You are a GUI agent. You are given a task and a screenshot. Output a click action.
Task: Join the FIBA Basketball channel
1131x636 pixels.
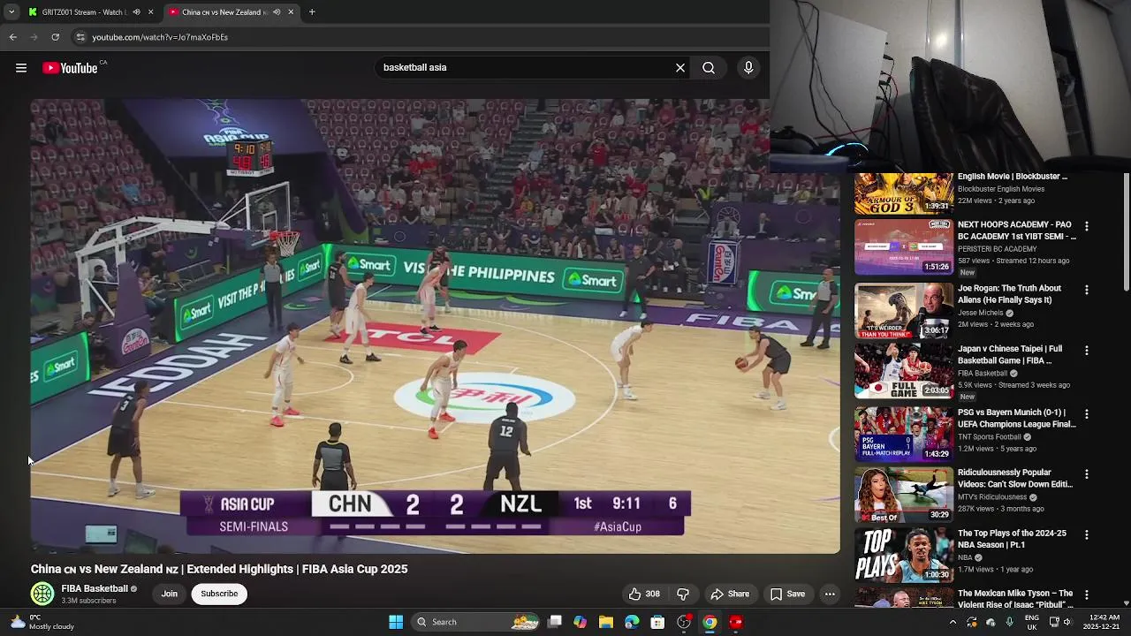170,594
